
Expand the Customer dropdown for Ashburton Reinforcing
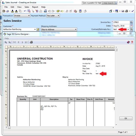35,29
